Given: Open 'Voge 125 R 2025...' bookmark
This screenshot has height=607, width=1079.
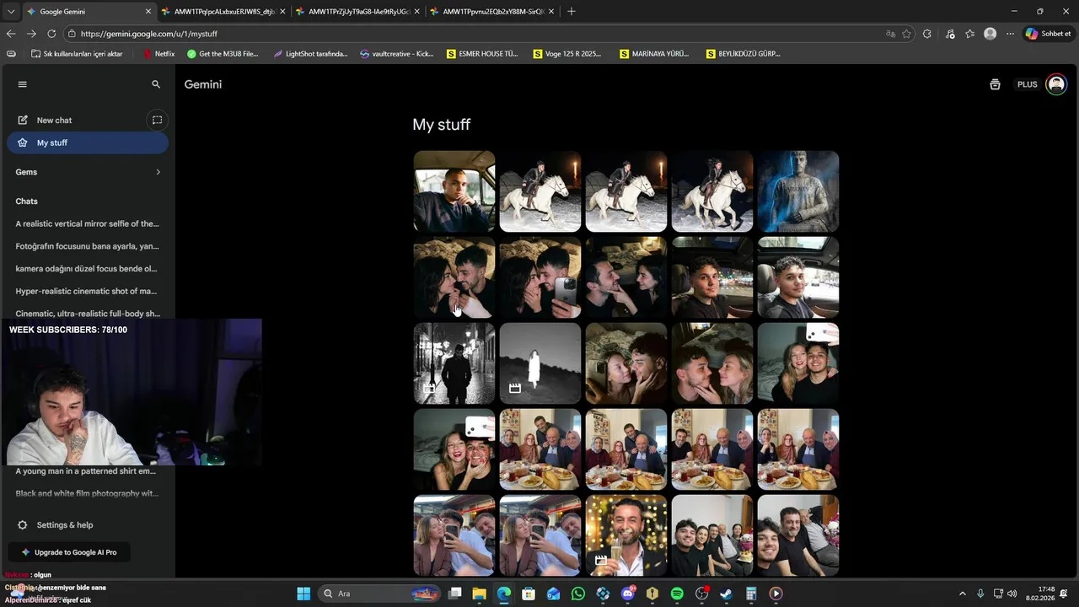Looking at the screenshot, I should click(567, 54).
